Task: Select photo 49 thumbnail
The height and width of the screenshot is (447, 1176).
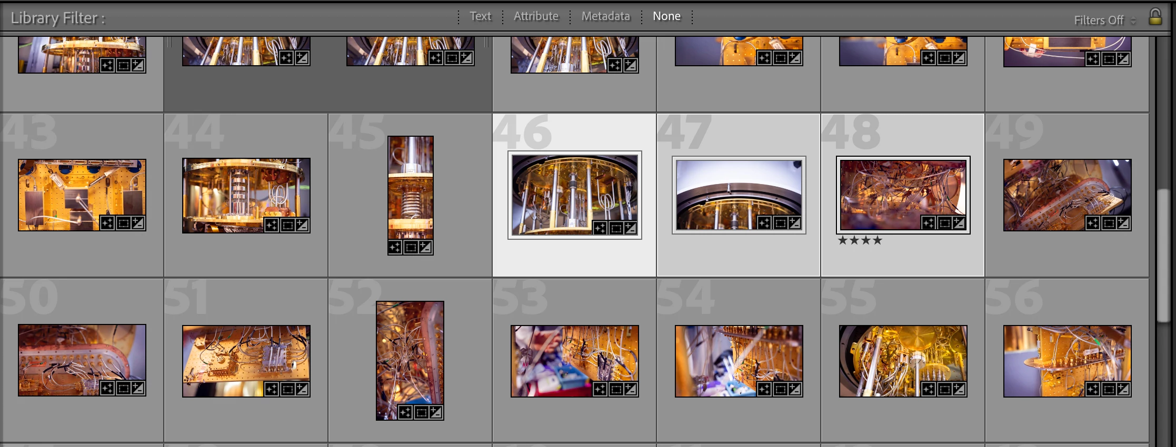Action: click(x=1068, y=195)
